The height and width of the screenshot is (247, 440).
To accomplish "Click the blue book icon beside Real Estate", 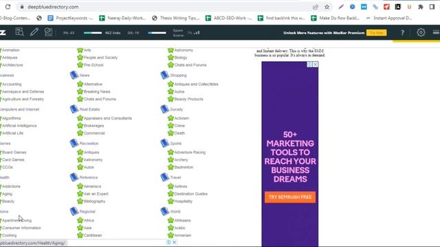I will coord(74,109).
